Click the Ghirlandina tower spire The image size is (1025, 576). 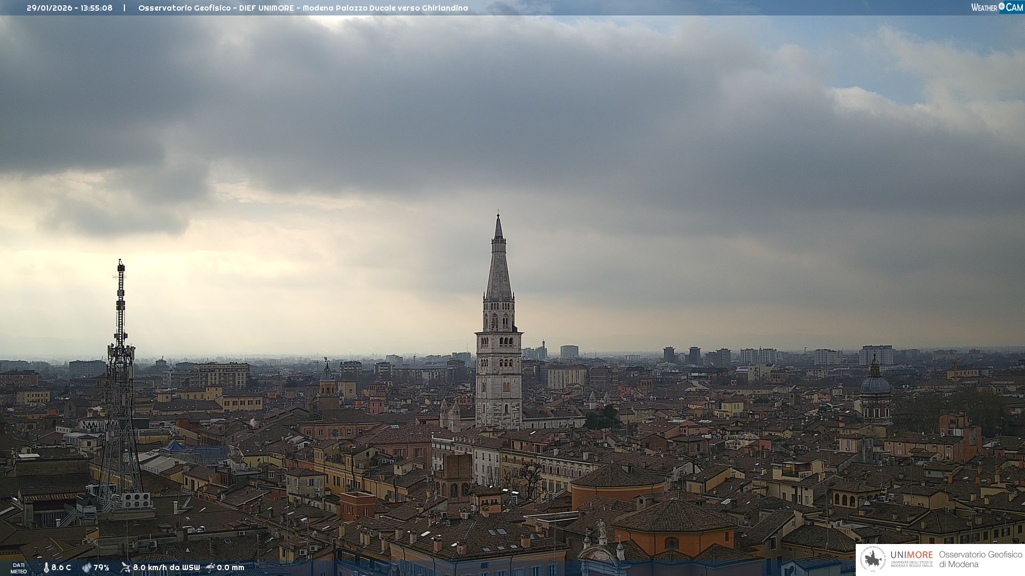tap(499, 267)
